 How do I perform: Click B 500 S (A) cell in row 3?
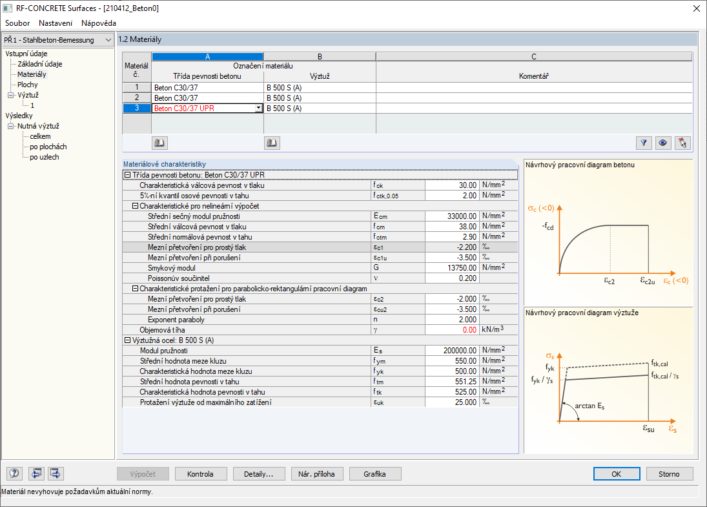[320, 109]
